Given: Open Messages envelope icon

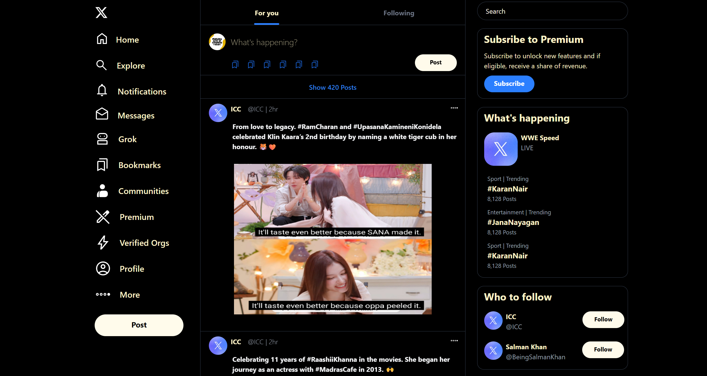Looking at the screenshot, I should point(102,114).
